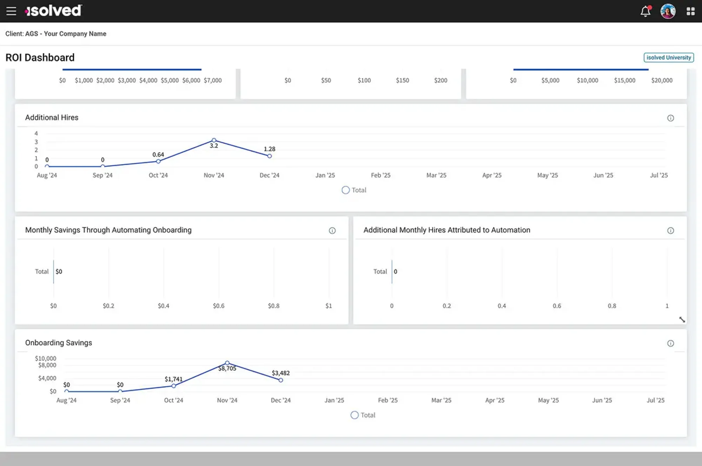Viewport: 702px width, 466px height.
Task: Click the isolved logo
Action: [x=53, y=11]
